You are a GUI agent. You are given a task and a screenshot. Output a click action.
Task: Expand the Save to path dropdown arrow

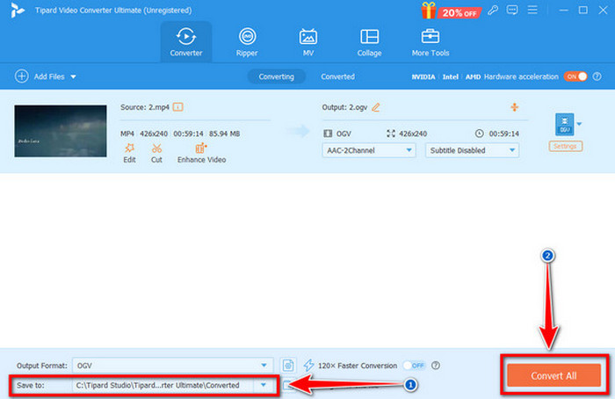point(264,385)
